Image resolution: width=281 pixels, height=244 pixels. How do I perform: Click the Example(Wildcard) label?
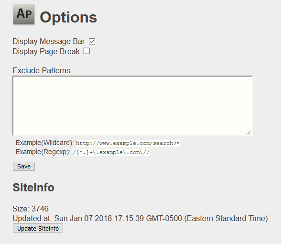tap(44, 143)
